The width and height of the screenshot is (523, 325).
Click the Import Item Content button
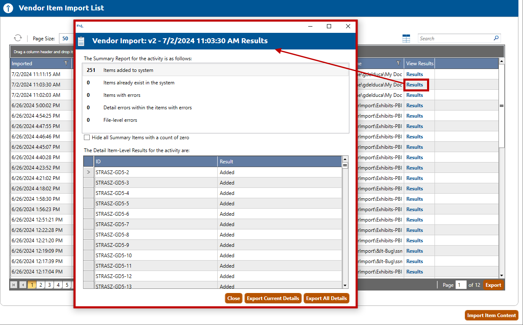click(x=491, y=315)
